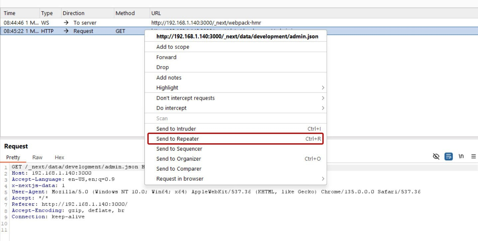Click Add to scope
Image resolution: width=478 pixels, height=241 pixels.
(173, 47)
